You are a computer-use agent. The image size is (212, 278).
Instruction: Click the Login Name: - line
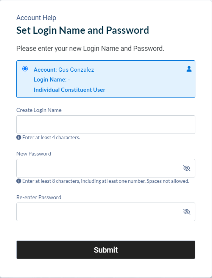point(52,80)
